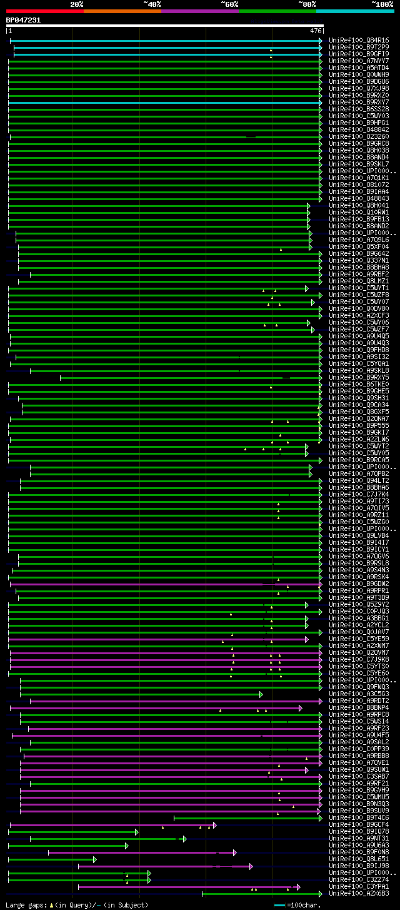
Task: Open hit UniRef100_Q2QVM7
Action: pyautogui.click(x=359, y=652)
